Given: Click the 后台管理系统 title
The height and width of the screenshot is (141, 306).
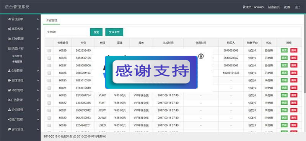Looking at the screenshot, I should (17, 7).
